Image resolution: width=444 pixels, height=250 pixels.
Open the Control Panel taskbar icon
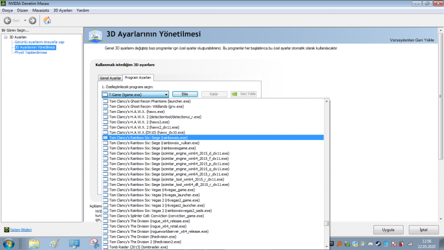click(x=74, y=244)
